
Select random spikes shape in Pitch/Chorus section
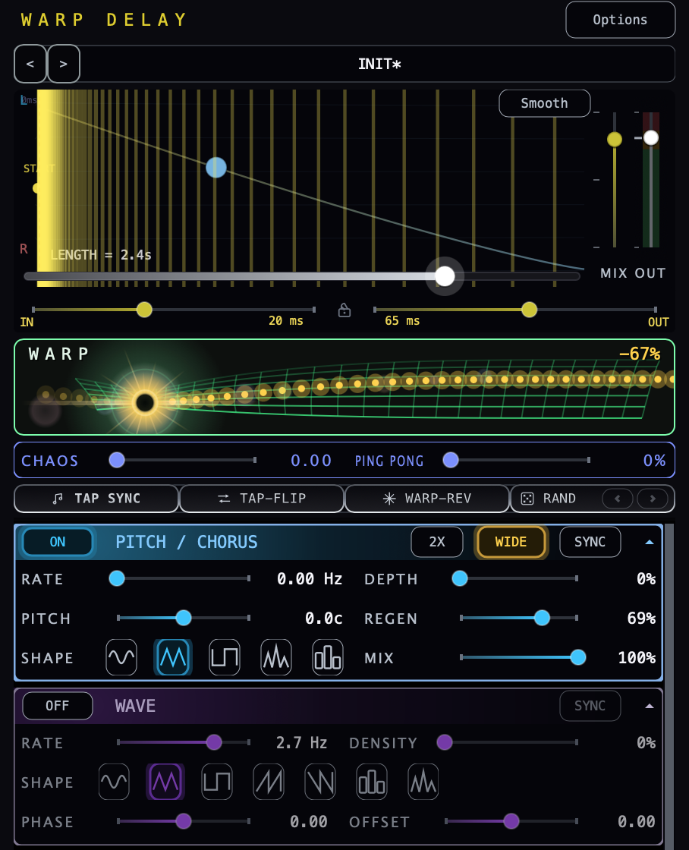276,657
